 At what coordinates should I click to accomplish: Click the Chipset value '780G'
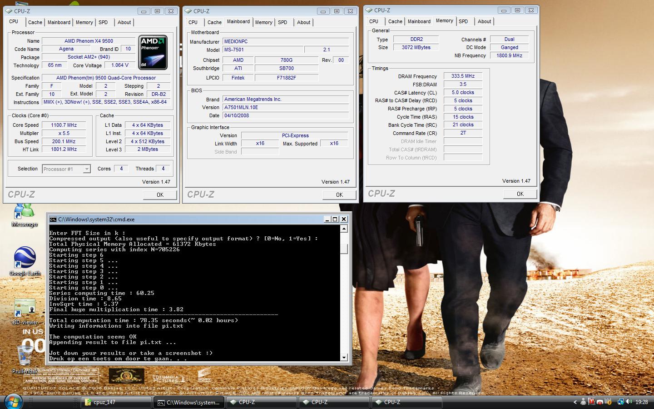tap(287, 60)
